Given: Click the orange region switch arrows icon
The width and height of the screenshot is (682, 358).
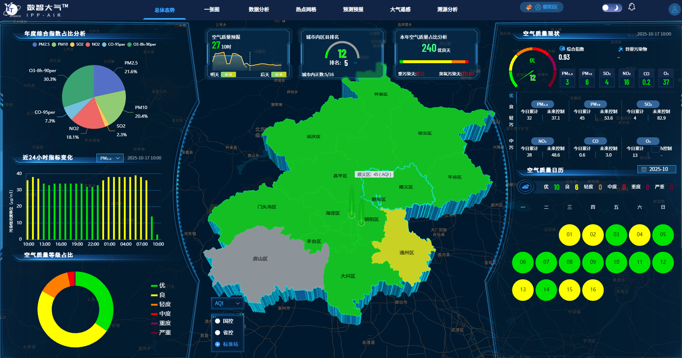Looking at the screenshot, I should [529, 7].
